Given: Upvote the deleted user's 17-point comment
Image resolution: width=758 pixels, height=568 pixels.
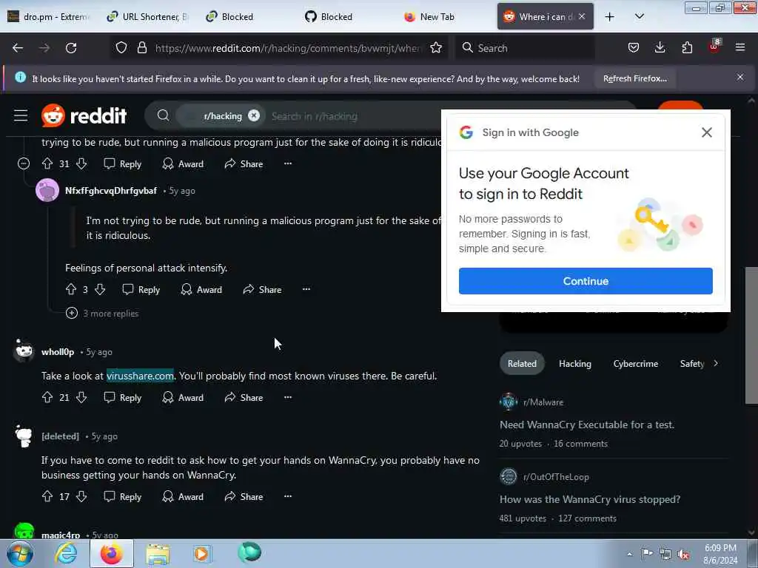Looking at the screenshot, I should click(x=47, y=496).
